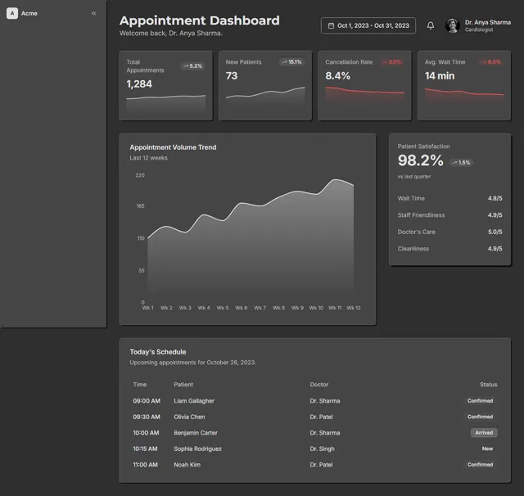524x496 pixels.
Task: Click the 09:00 AM time cell
Action: click(x=147, y=401)
